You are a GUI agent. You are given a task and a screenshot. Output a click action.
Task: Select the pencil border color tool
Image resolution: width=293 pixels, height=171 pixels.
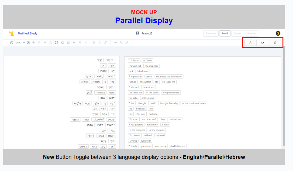[x=39, y=43]
